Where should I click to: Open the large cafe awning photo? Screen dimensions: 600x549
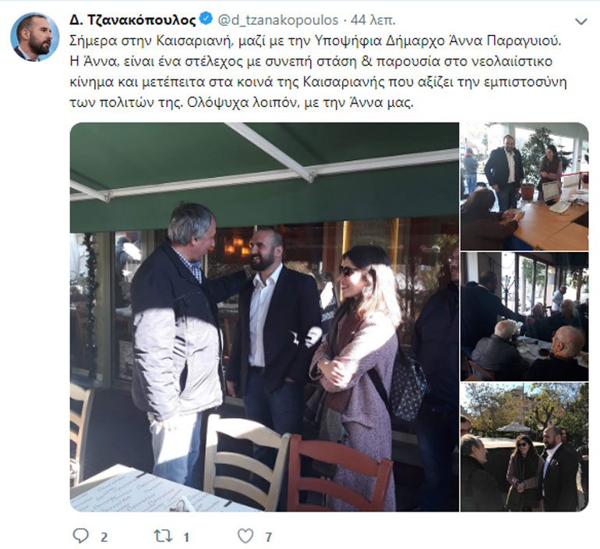pyautogui.click(x=264, y=317)
